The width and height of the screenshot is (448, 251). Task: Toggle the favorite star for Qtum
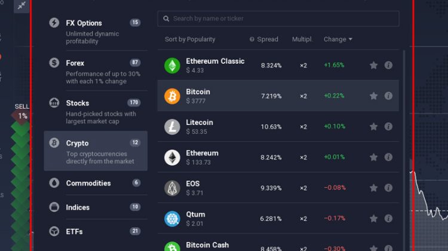pos(374,218)
